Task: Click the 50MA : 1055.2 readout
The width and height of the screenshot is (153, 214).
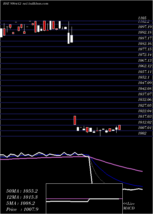Action: (x=22, y=191)
